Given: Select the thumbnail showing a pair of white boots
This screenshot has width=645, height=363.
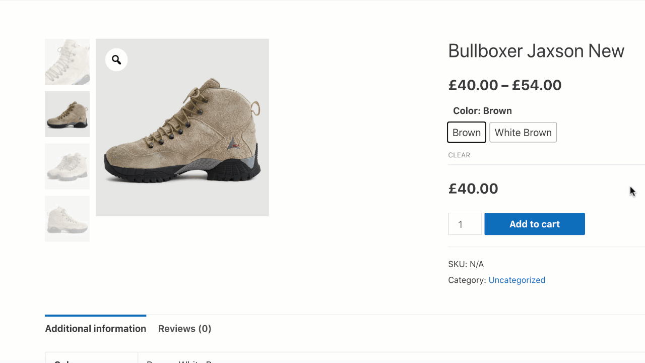Looking at the screenshot, I should click(67, 166).
